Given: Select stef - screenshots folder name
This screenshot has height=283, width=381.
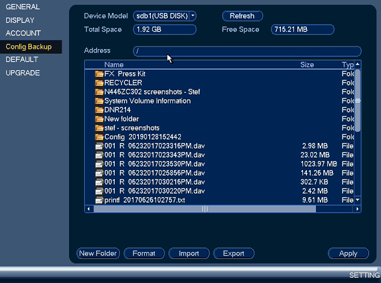Looking at the screenshot, I should tap(132, 128).
